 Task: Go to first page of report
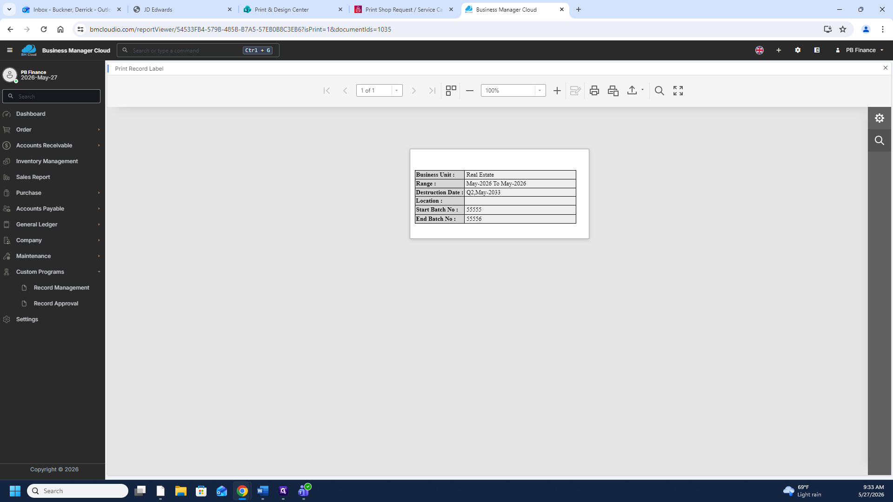pos(327,91)
